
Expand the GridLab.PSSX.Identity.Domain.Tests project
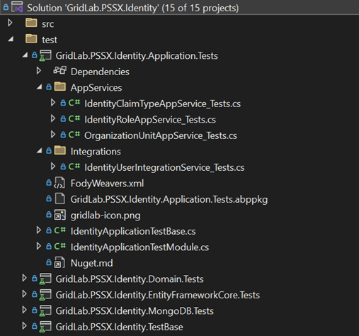(x=24, y=278)
